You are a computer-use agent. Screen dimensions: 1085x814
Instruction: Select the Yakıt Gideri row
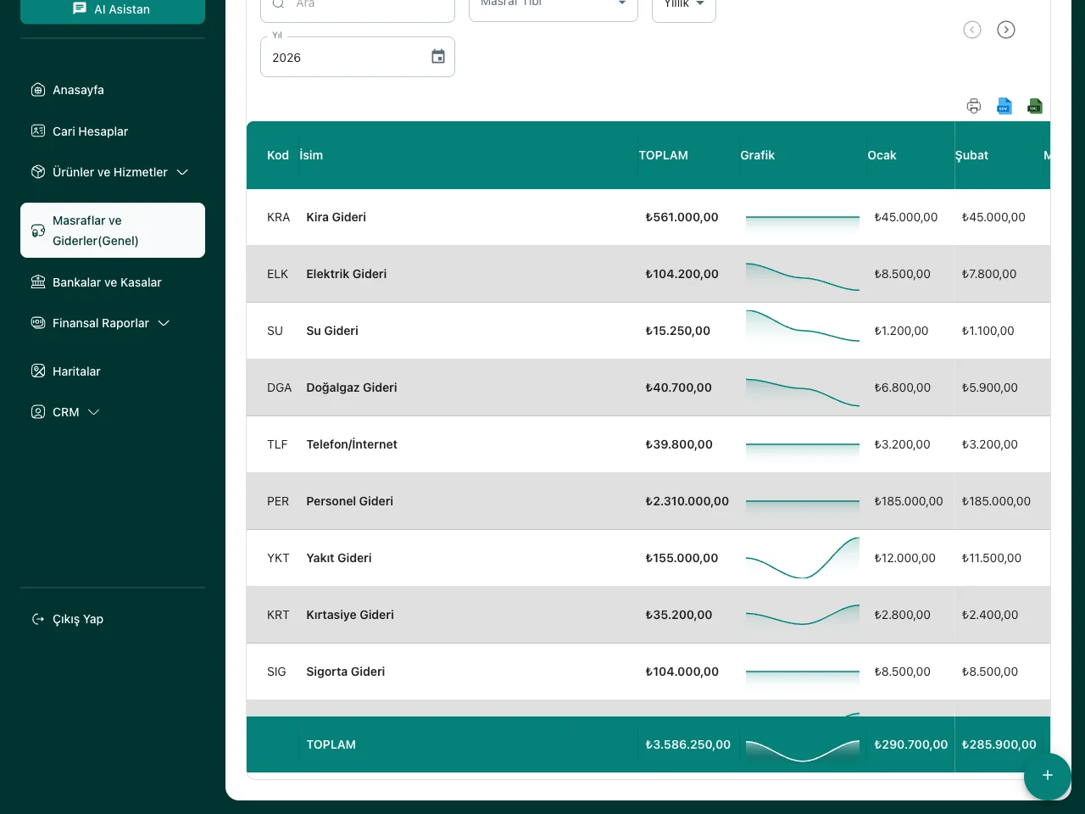(x=339, y=558)
